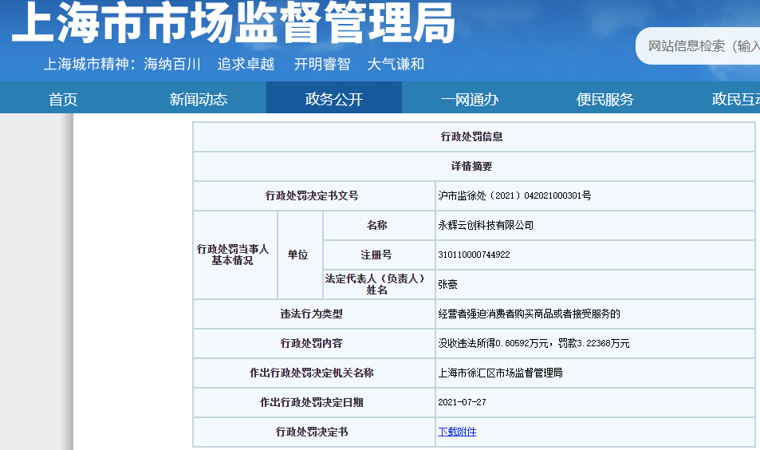Click the 行政处罚决定书文号 label
The height and width of the screenshot is (450, 760).
point(312,195)
